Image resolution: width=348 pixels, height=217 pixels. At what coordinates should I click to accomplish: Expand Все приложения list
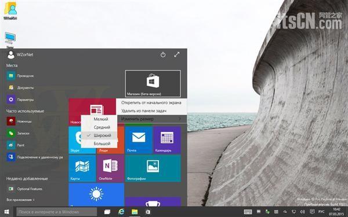tap(20, 200)
